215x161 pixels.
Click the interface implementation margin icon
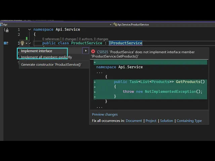(6, 43)
